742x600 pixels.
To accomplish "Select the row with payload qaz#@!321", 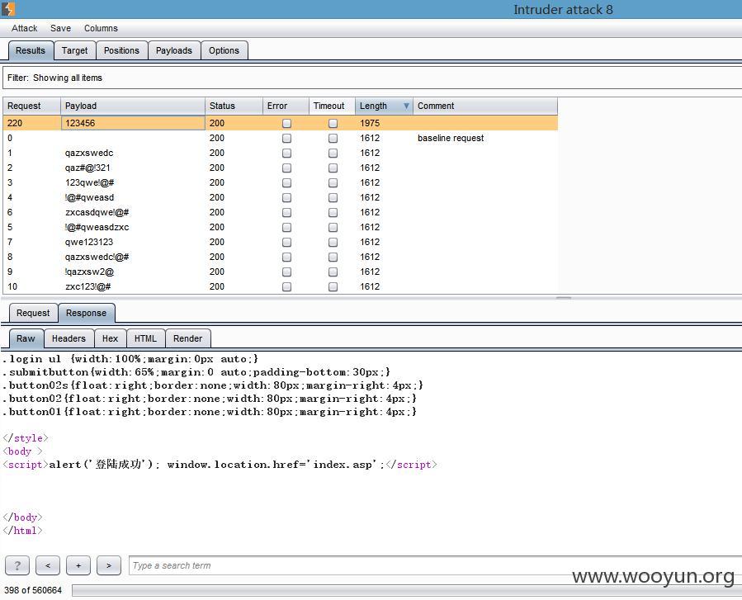I will (280, 168).
